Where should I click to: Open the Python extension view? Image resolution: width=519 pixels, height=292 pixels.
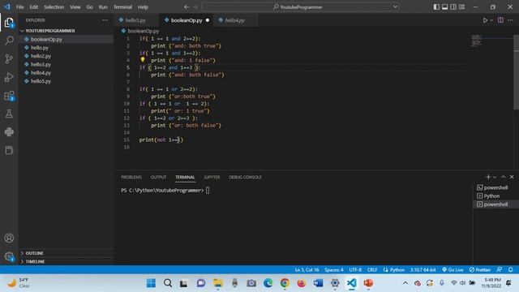tap(9, 132)
